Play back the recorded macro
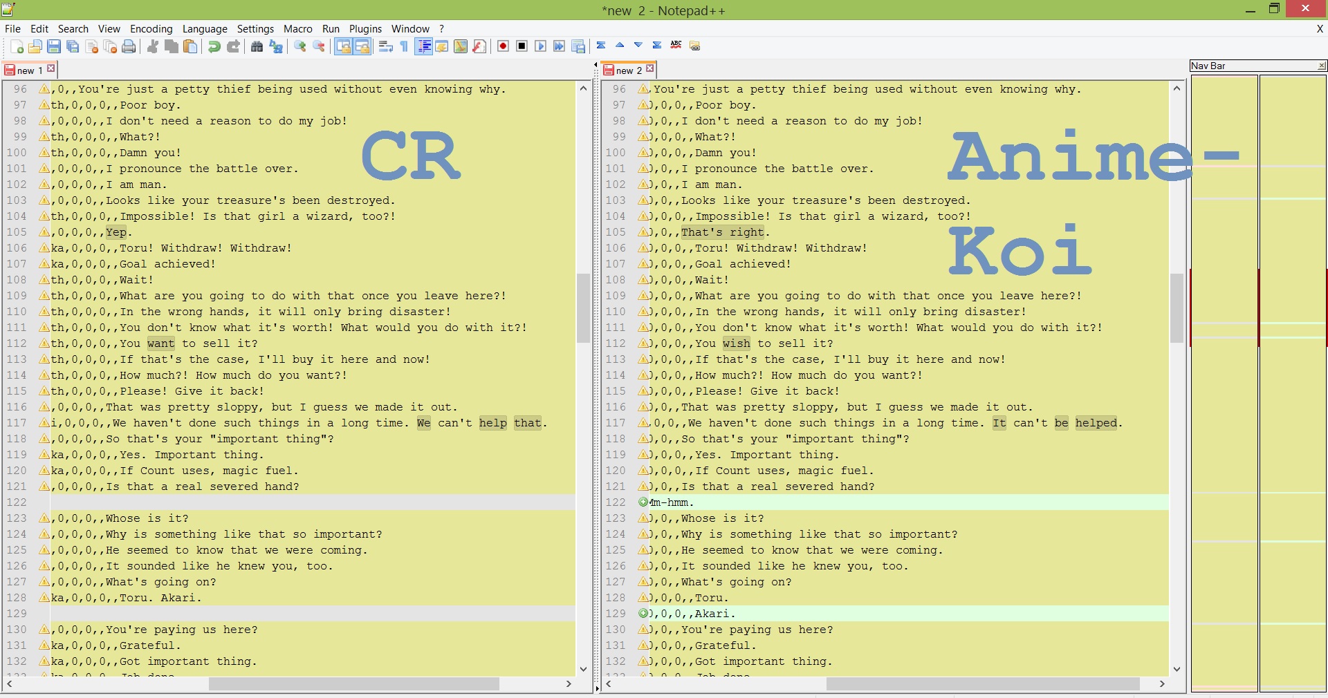This screenshot has height=698, width=1328. [x=541, y=46]
